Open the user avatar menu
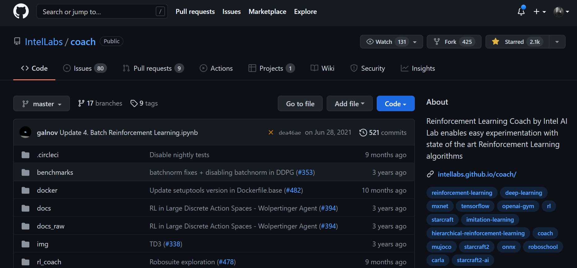 click(x=561, y=11)
